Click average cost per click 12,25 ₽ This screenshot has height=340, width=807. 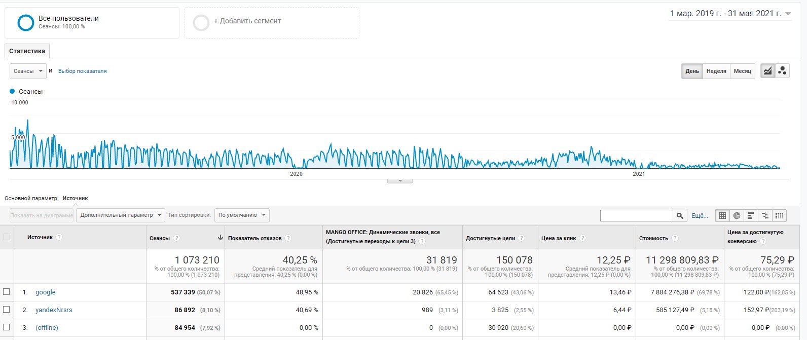pyautogui.click(x=613, y=260)
